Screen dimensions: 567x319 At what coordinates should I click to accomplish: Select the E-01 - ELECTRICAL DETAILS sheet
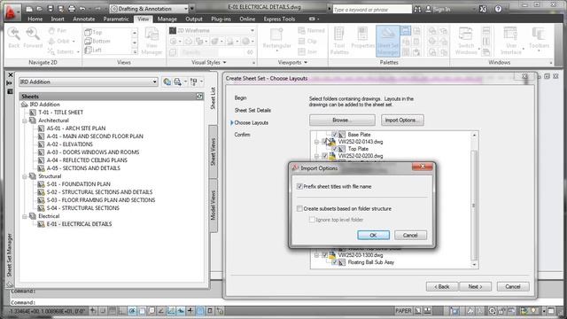point(79,224)
